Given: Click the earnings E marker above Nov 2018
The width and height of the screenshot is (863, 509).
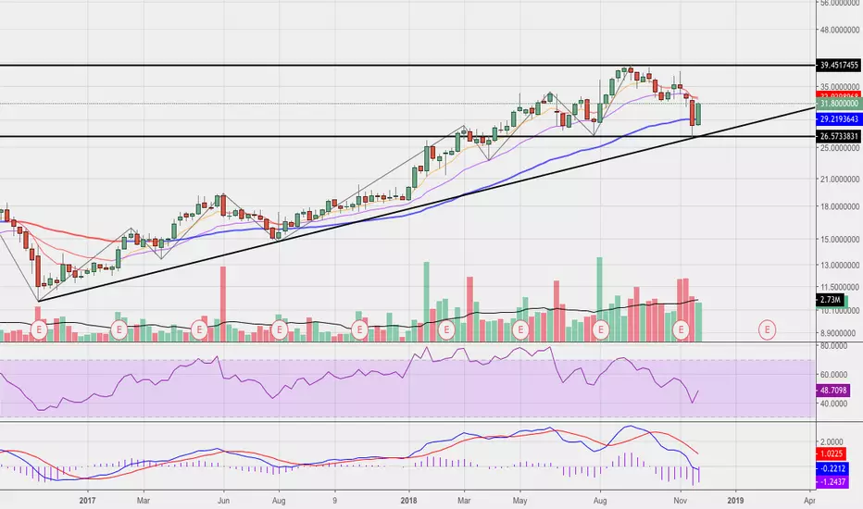Looking at the screenshot, I should pos(681,330).
